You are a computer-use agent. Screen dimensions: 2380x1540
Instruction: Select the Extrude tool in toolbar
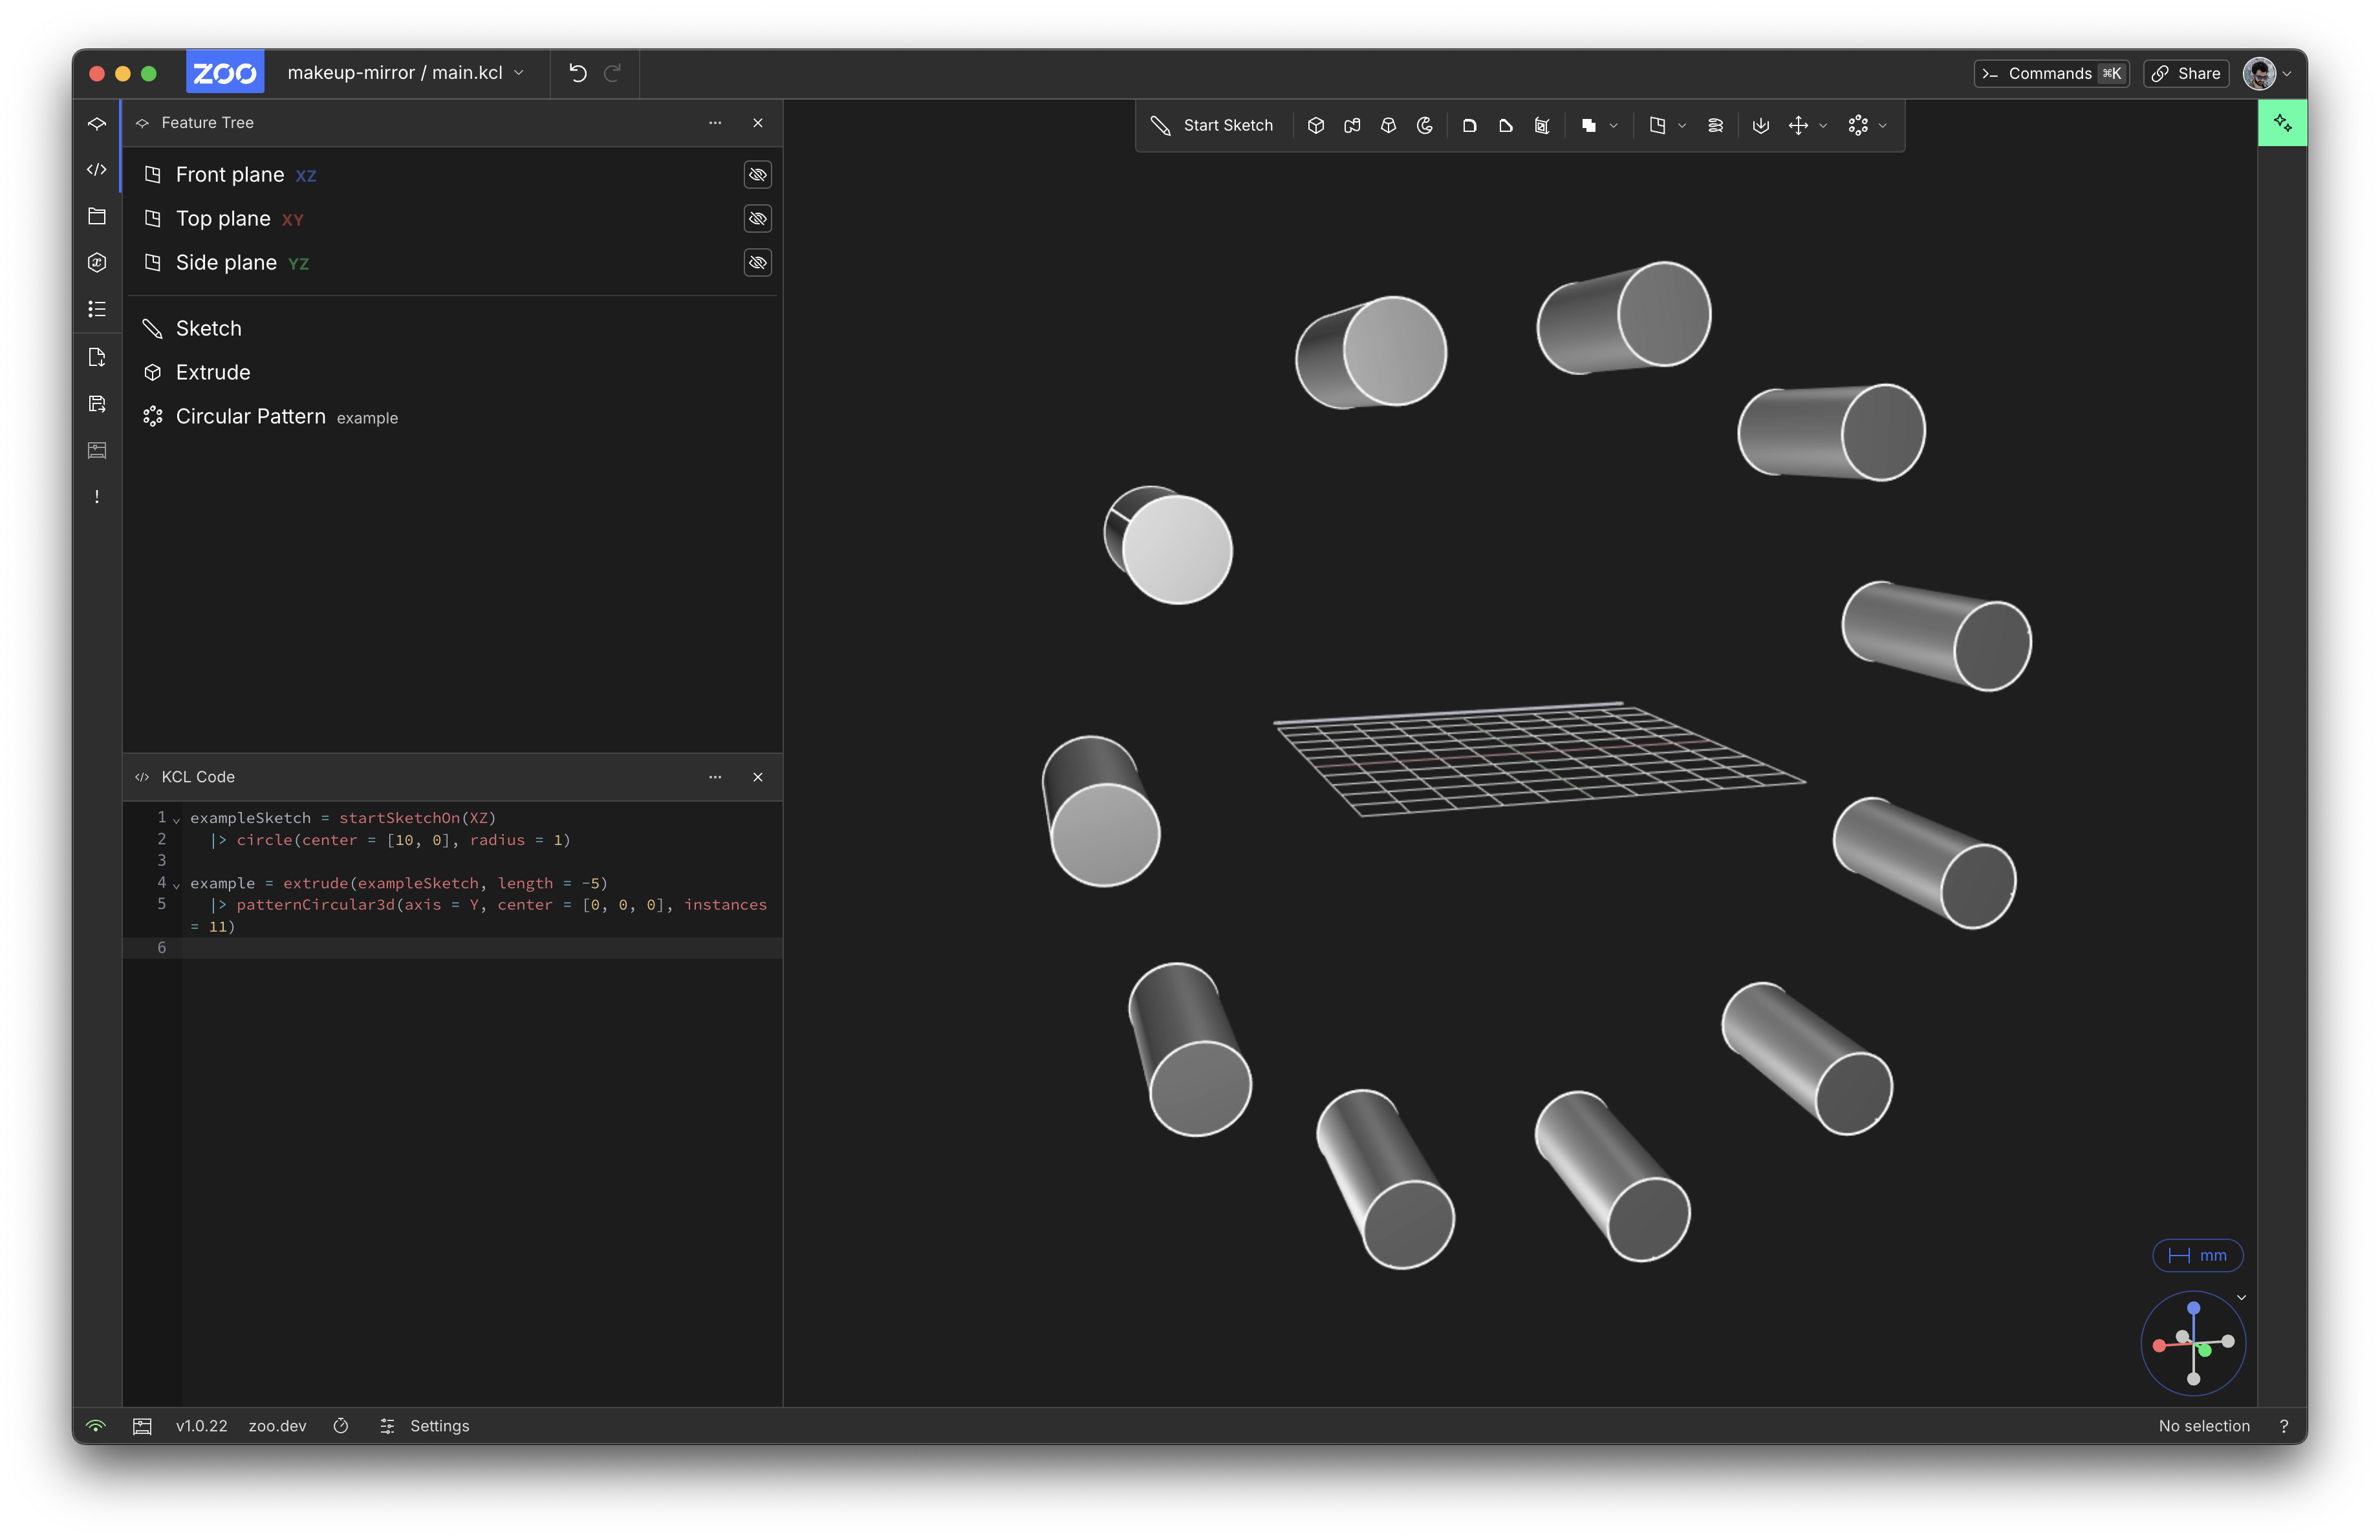(1315, 126)
